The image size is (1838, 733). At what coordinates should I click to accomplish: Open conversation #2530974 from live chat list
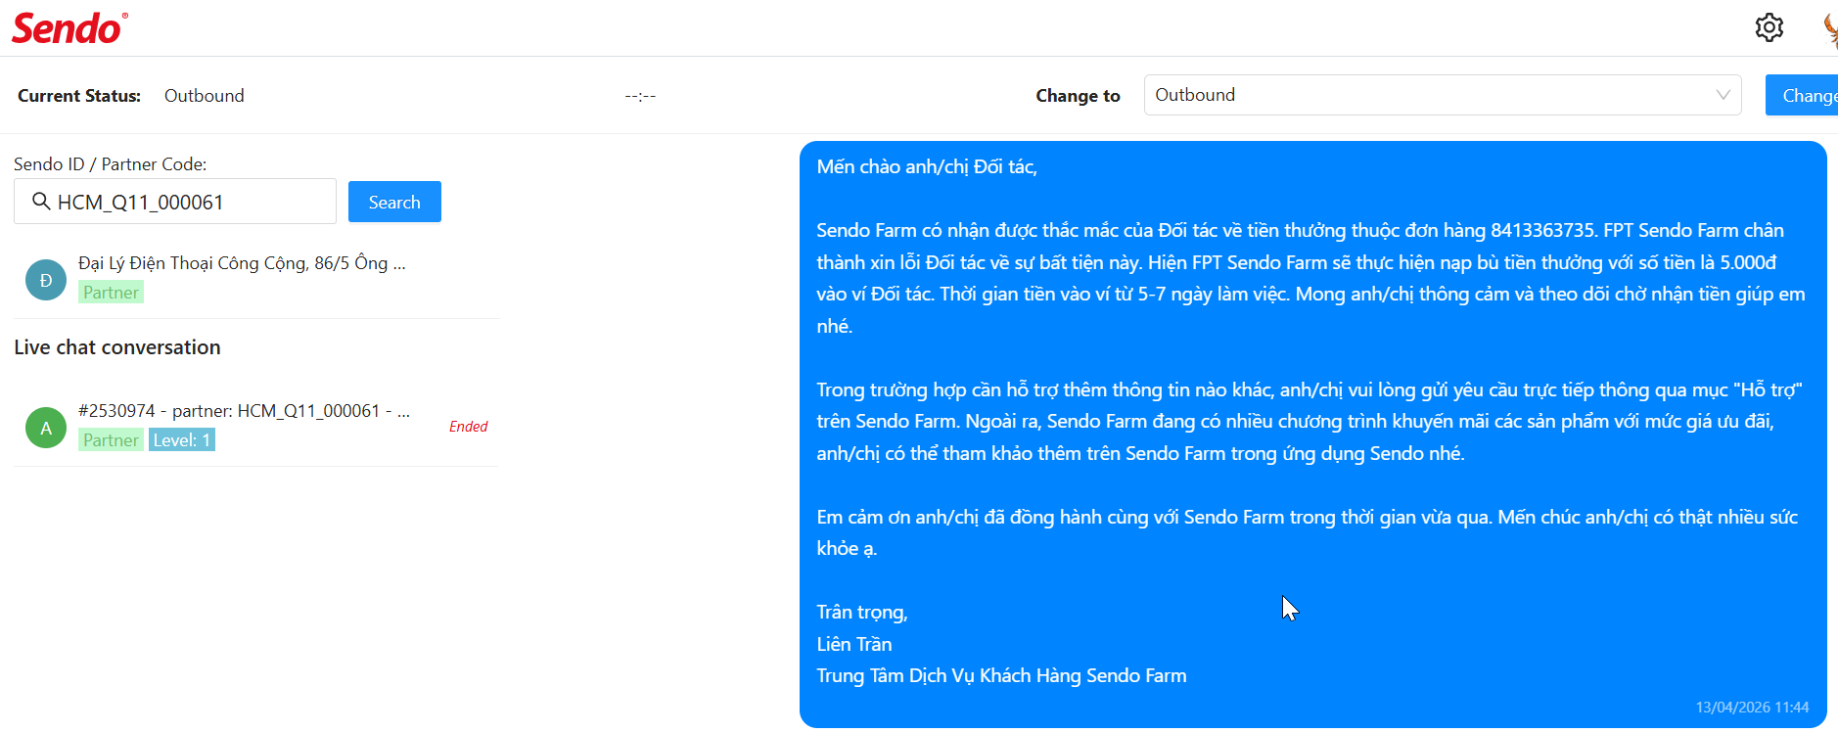click(x=244, y=411)
